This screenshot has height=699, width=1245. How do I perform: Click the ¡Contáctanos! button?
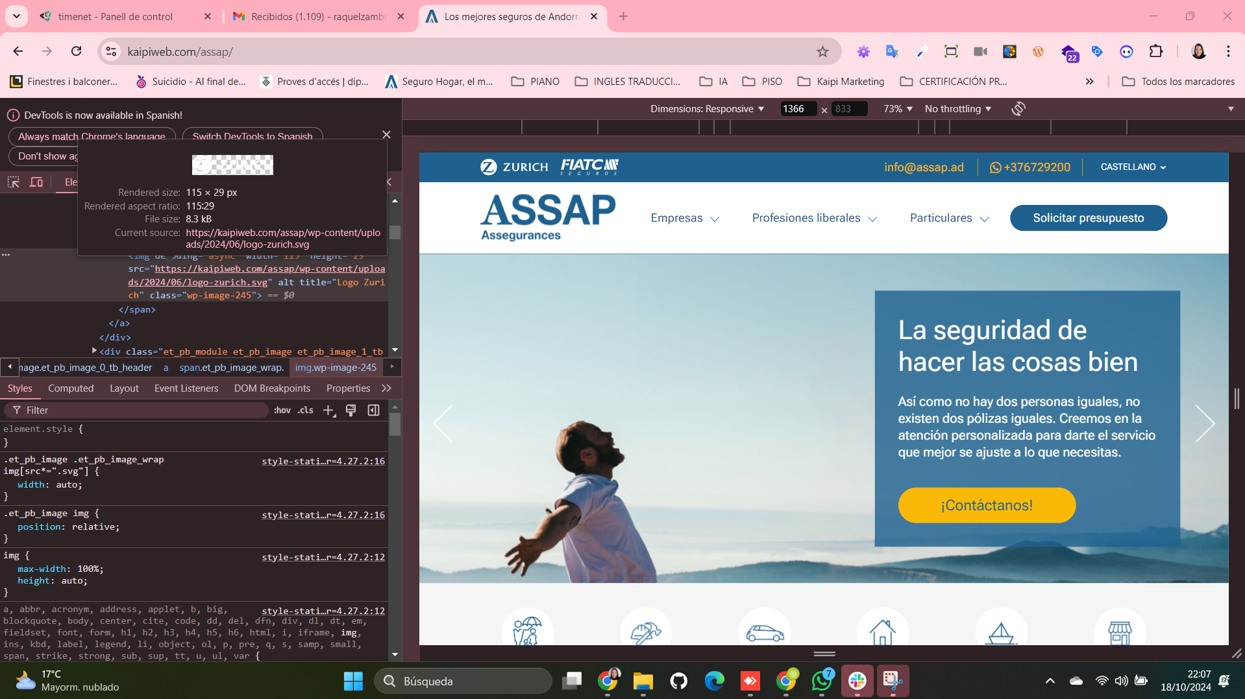pyautogui.click(x=987, y=505)
